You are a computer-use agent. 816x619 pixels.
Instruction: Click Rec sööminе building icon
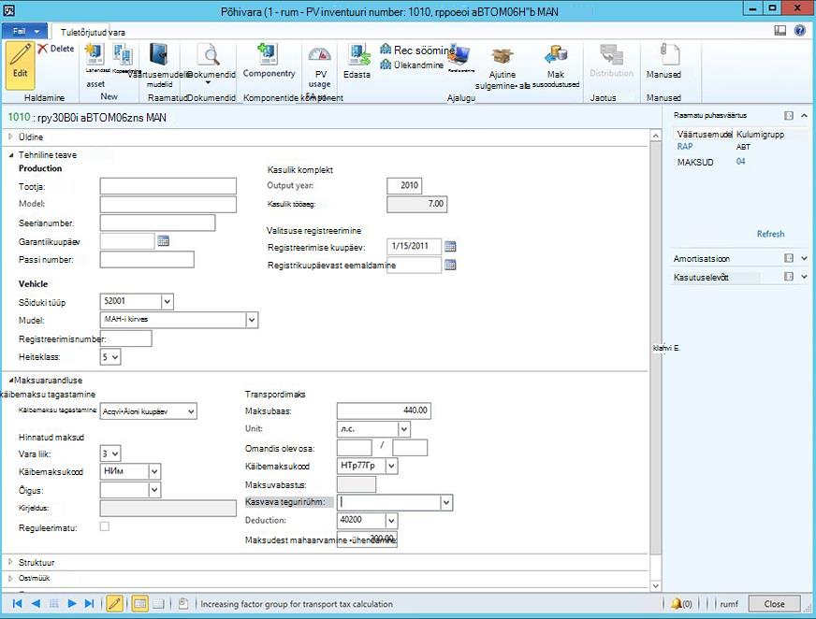[x=386, y=50]
